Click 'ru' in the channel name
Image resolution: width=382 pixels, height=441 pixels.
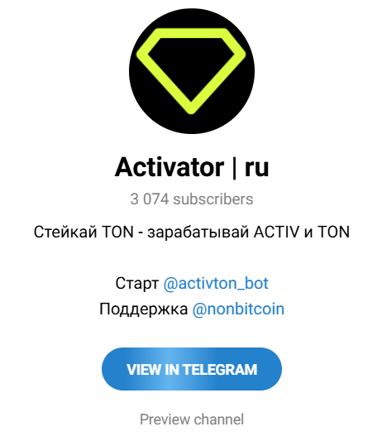coord(256,168)
